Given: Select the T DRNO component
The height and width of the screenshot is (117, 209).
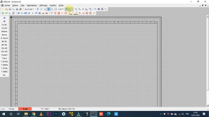Looking at the screenshot, I should coord(4,65).
